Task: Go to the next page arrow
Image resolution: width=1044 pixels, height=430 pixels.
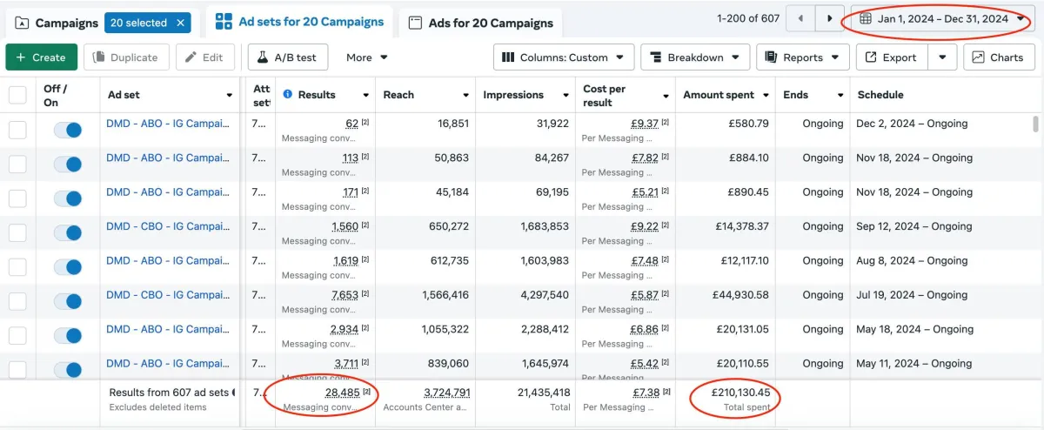Action: [830, 18]
